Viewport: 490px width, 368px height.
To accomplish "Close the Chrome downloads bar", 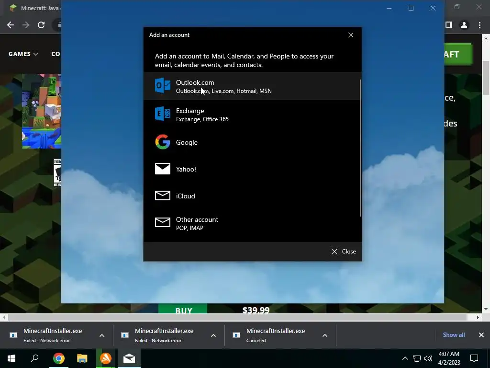I will pyautogui.click(x=481, y=335).
